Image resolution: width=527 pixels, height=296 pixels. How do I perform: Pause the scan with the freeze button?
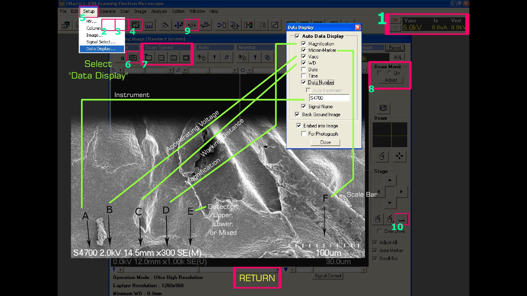[122, 58]
